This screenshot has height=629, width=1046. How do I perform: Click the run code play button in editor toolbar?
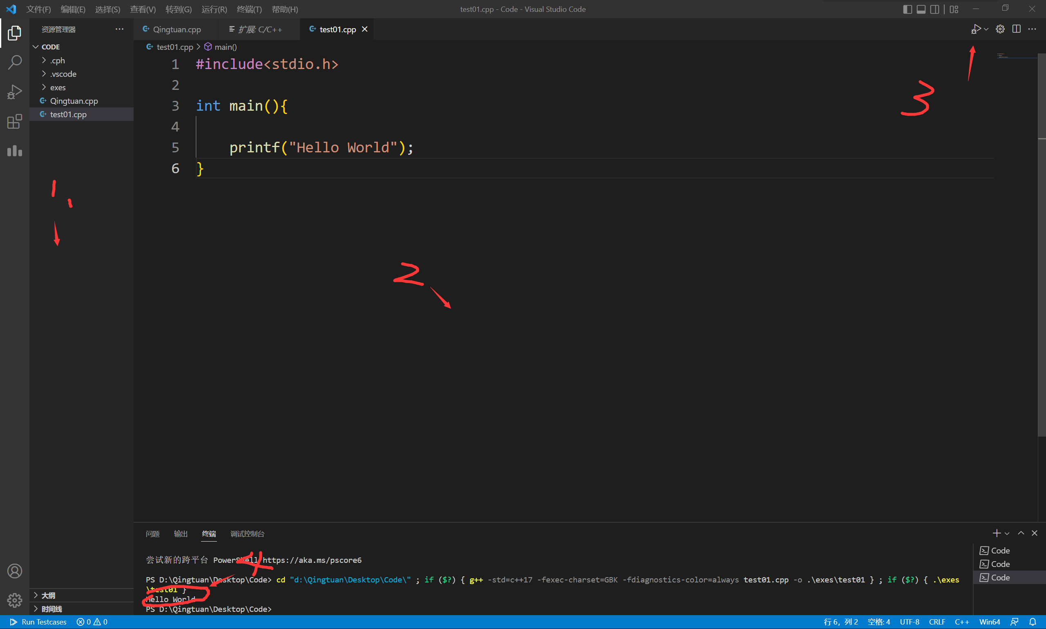pos(976,29)
